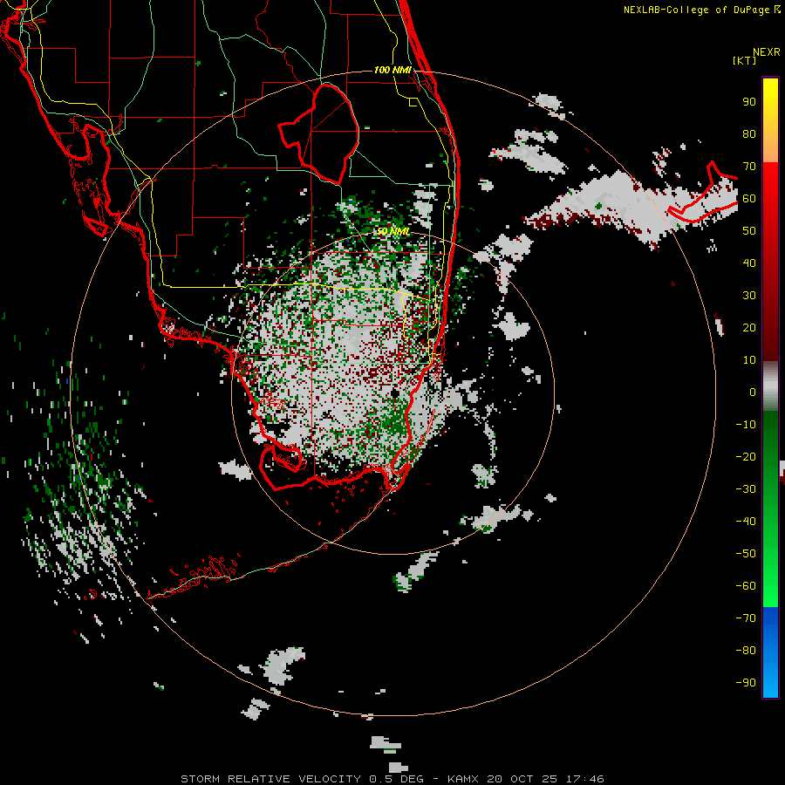
Task: Pick the blue -70 to -90 color bar segment
Action: coord(770,652)
